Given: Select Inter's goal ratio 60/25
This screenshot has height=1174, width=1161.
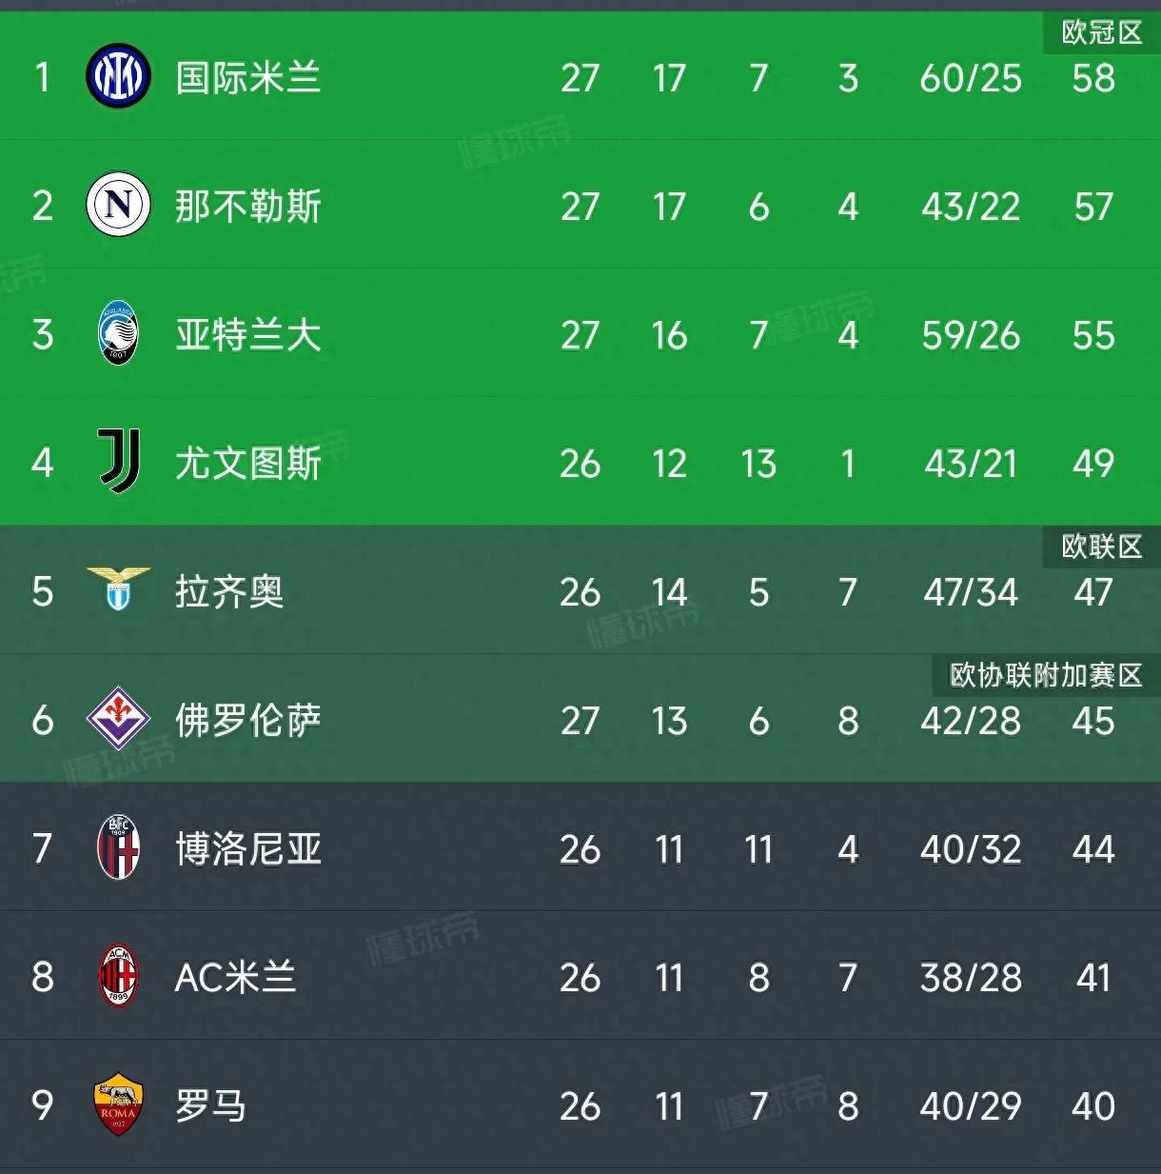Looking at the screenshot, I should [x=970, y=78].
